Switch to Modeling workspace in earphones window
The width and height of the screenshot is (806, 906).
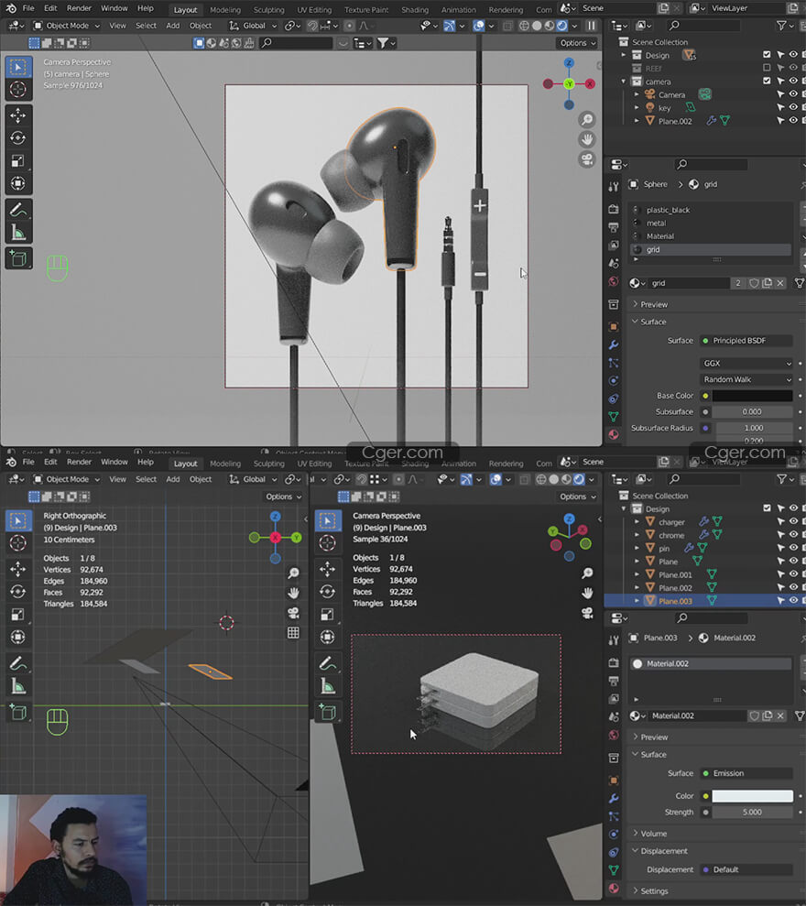point(225,10)
